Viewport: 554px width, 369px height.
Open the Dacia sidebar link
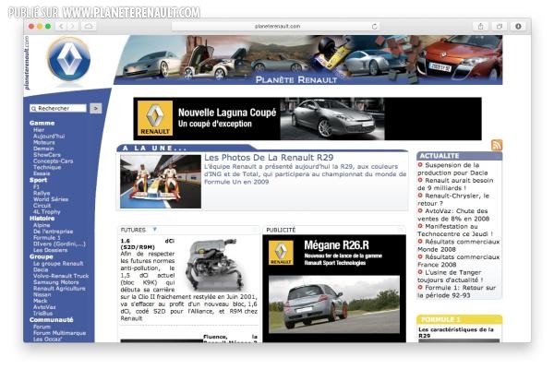click(41, 269)
